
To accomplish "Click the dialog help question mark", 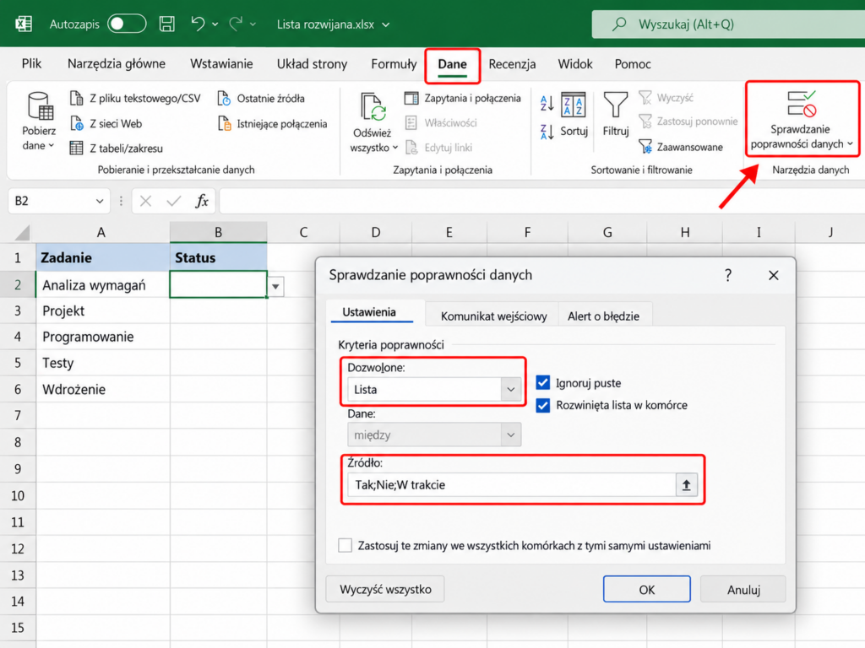I will pyautogui.click(x=728, y=275).
